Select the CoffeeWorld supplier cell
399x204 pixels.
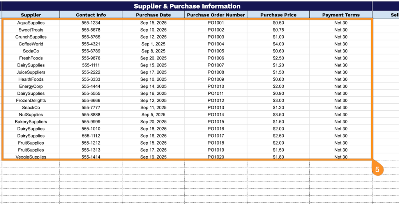click(x=31, y=44)
